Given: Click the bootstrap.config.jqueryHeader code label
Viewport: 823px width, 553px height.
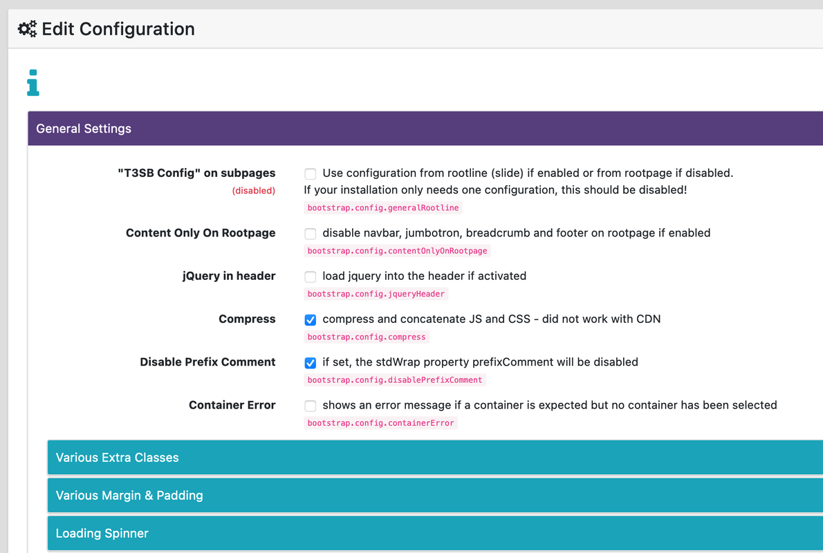Looking at the screenshot, I should (376, 294).
